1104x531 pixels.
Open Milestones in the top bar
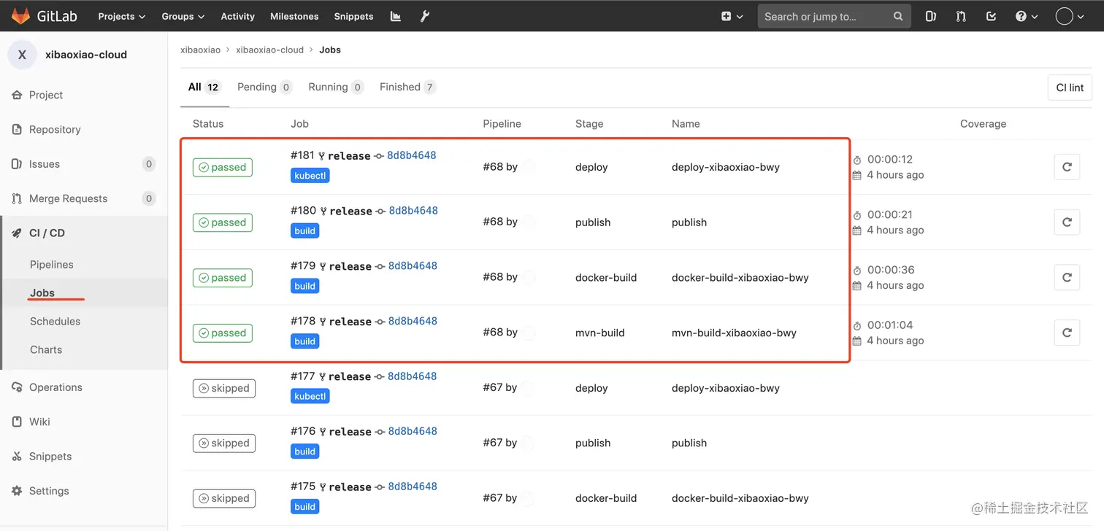[x=294, y=16]
